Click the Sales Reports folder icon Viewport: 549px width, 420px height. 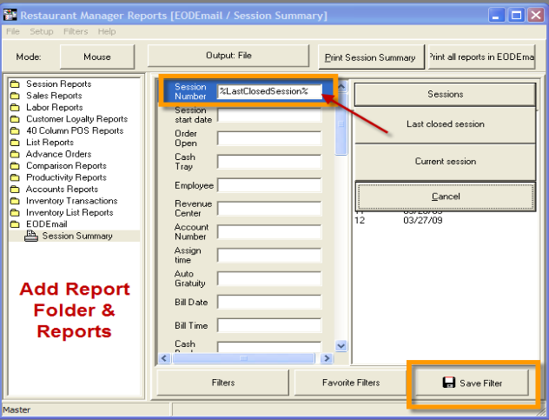pyautogui.click(x=15, y=96)
